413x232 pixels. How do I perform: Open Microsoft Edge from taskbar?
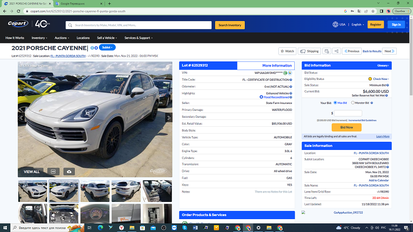tap(100, 228)
